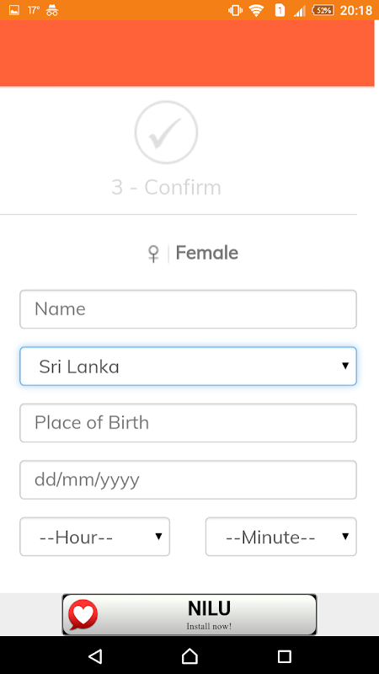The image size is (379, 674).
Task: Tap the female gender symbol icon
Action: (x=153, y=254)
